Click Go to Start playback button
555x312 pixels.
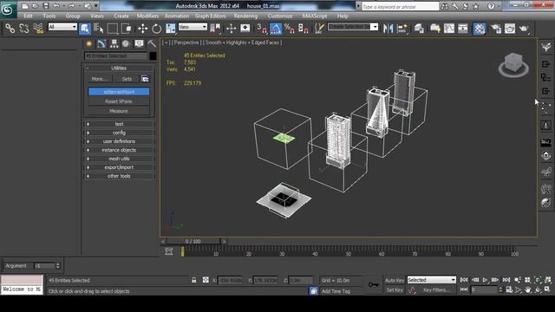click(x=464, y=280)
